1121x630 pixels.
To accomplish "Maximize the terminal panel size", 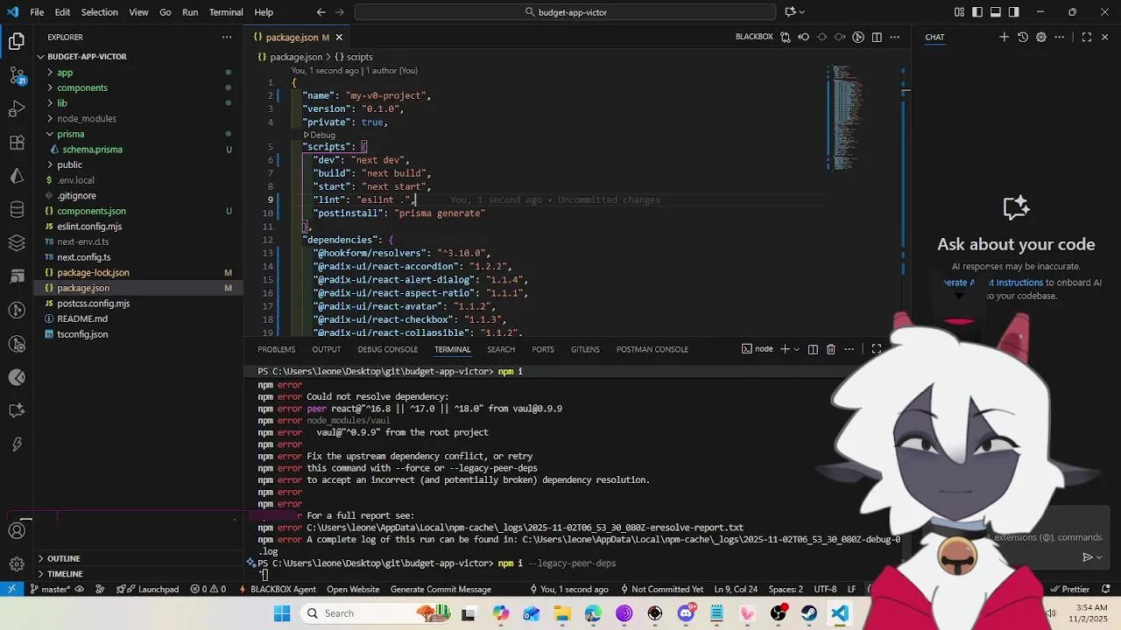I will (x=876, y=349).
